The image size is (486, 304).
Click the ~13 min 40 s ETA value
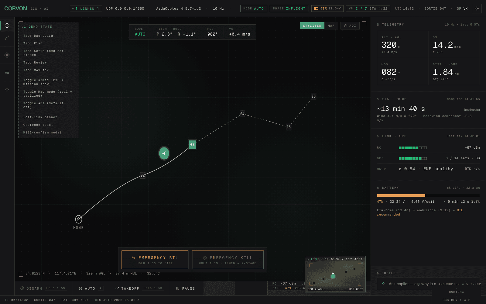[x=401, y=109]
